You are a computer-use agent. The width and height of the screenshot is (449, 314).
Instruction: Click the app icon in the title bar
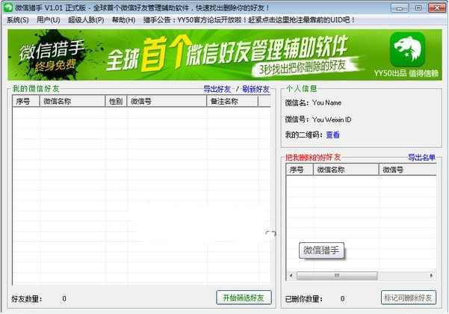pyautogui.click(x=7, y=7)
